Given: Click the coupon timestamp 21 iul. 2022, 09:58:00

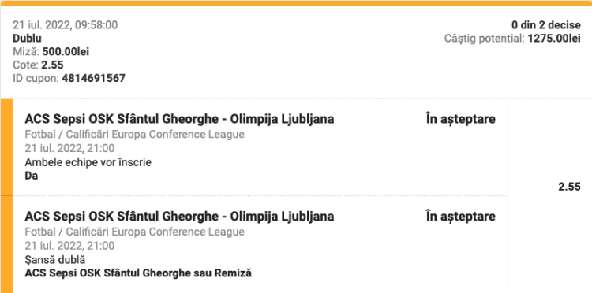Looking at the screenshot, I should point(65,25).
